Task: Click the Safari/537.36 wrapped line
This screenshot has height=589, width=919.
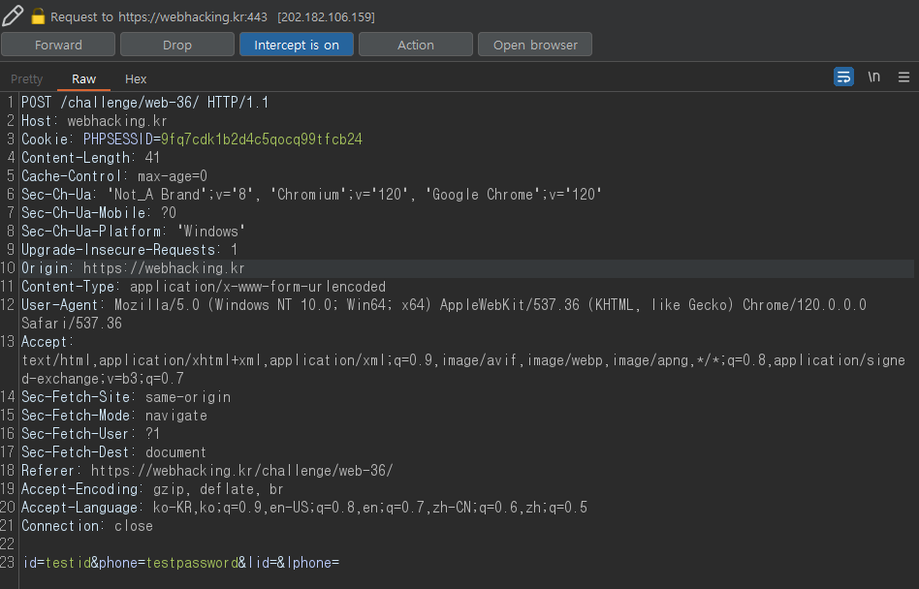Action: [72, 324]
